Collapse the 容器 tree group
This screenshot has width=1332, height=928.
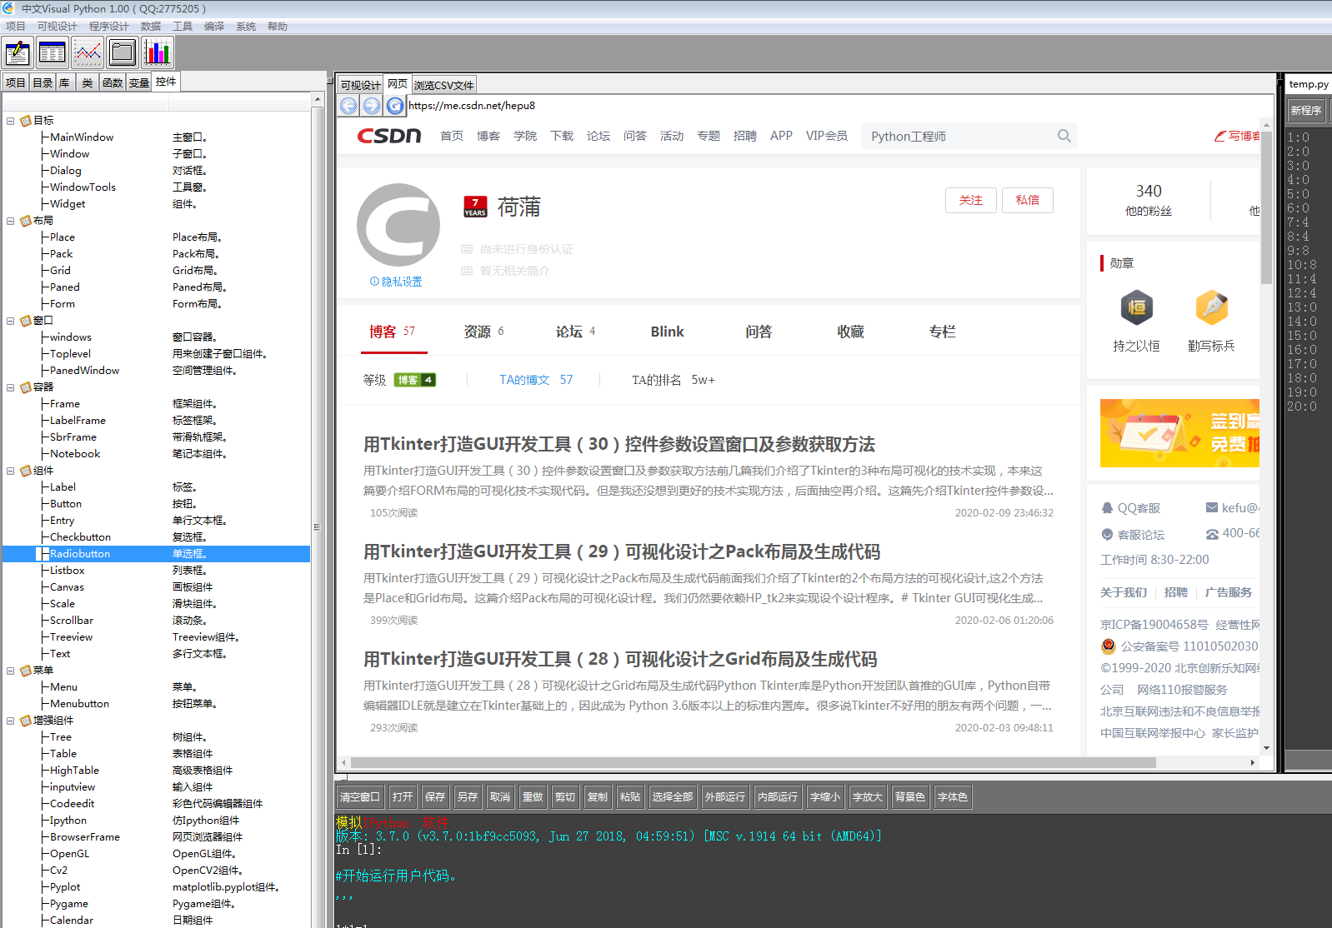pyautogui.click(x=11, y=387)
